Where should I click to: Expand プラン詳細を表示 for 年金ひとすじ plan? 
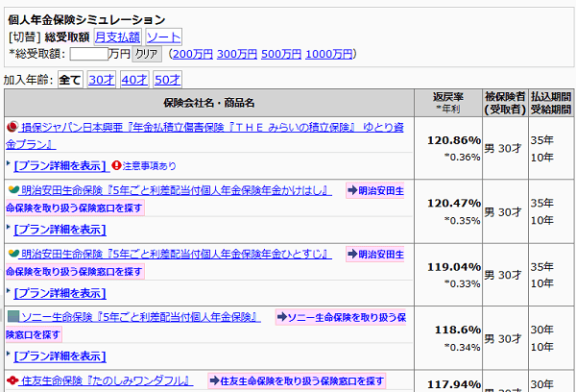coord(60,293)
